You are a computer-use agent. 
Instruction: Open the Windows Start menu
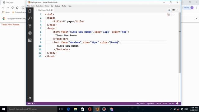pos(3,109)
